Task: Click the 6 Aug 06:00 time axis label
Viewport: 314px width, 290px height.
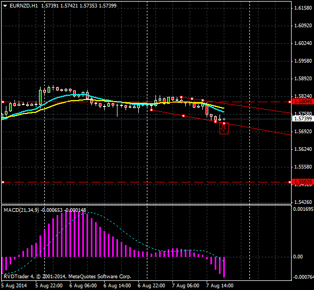Action: [x=83, y=286]
